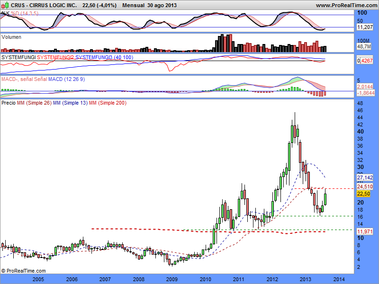Click the '40' price scale label
This screenshot has width=379, height=284.
pyautogui.click(x=361, y=132)
